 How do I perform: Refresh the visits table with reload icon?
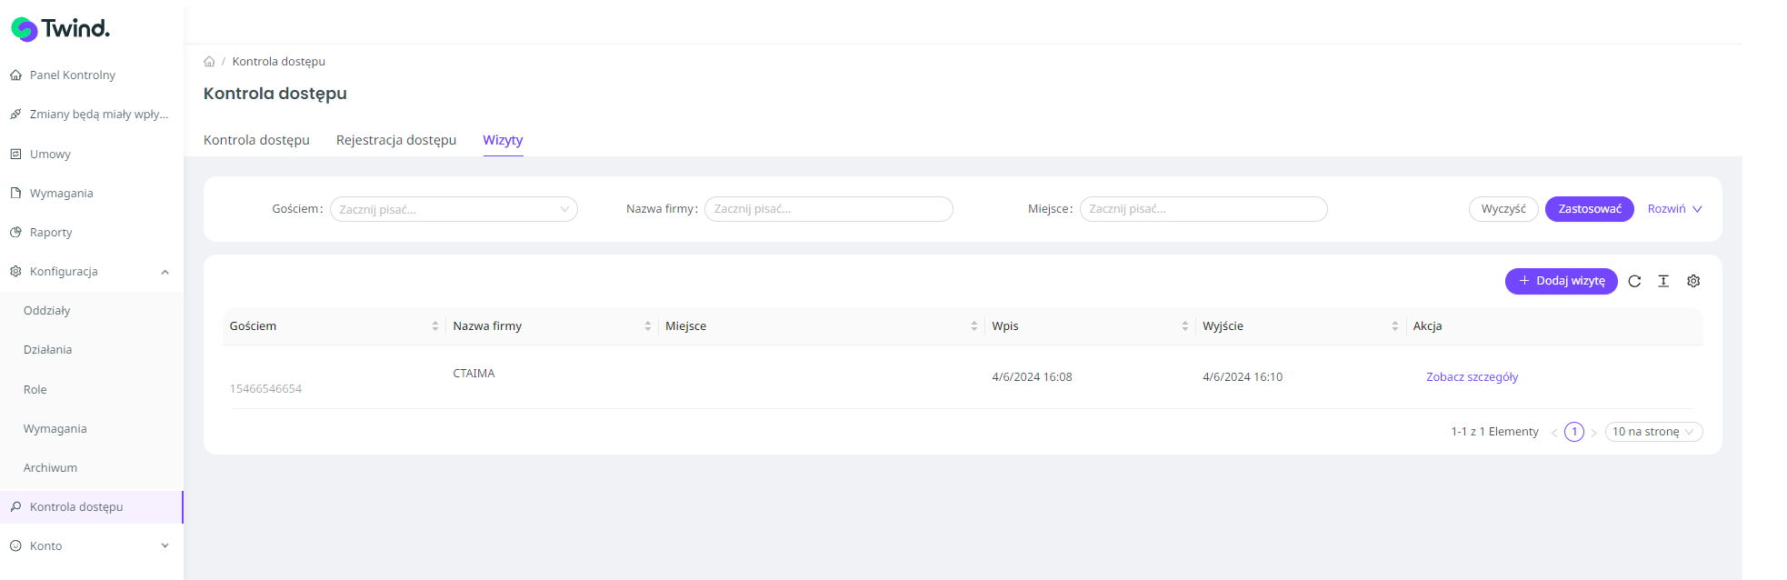coord(1634,282)
